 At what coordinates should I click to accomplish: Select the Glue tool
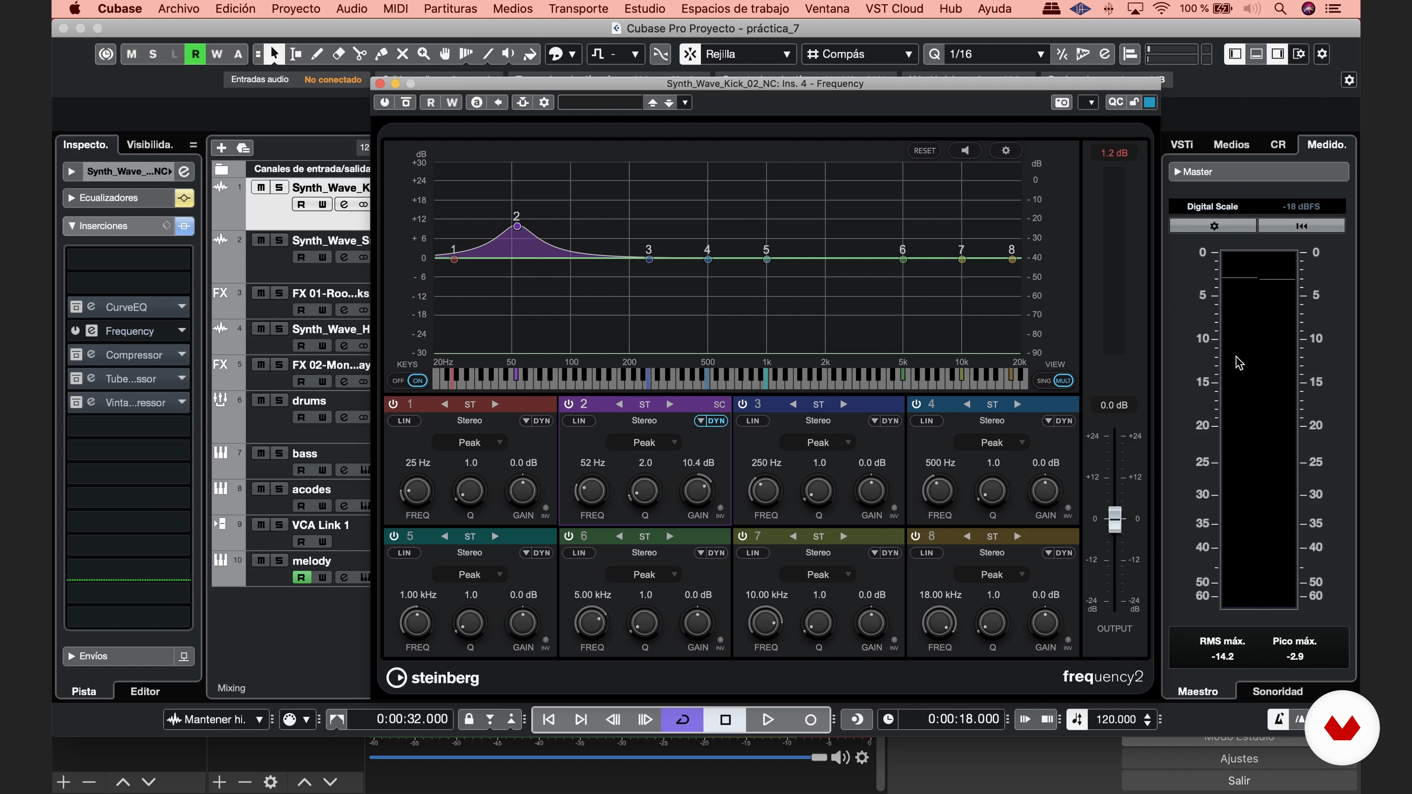click(x=381, y=54)
